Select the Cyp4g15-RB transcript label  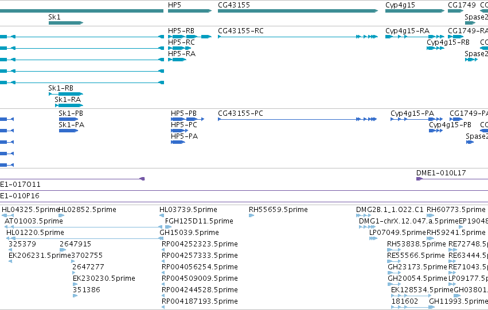[x=448, y=42]
